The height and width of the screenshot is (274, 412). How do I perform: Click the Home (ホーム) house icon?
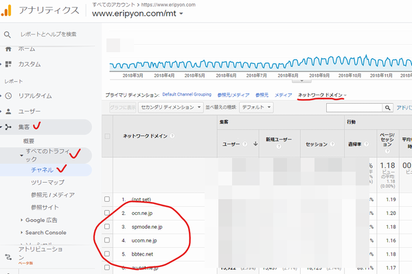point(8,49)
